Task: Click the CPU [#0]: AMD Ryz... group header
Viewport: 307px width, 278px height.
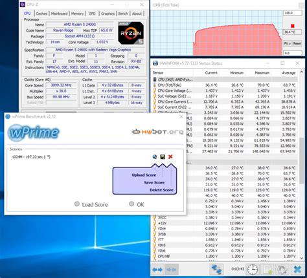Action: coord(225,80)
